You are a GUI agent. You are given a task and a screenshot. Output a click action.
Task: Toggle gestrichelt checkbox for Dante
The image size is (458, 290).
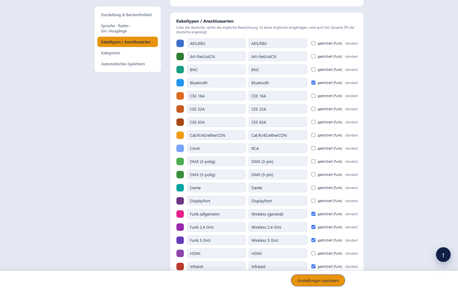[x=313, y=188]
